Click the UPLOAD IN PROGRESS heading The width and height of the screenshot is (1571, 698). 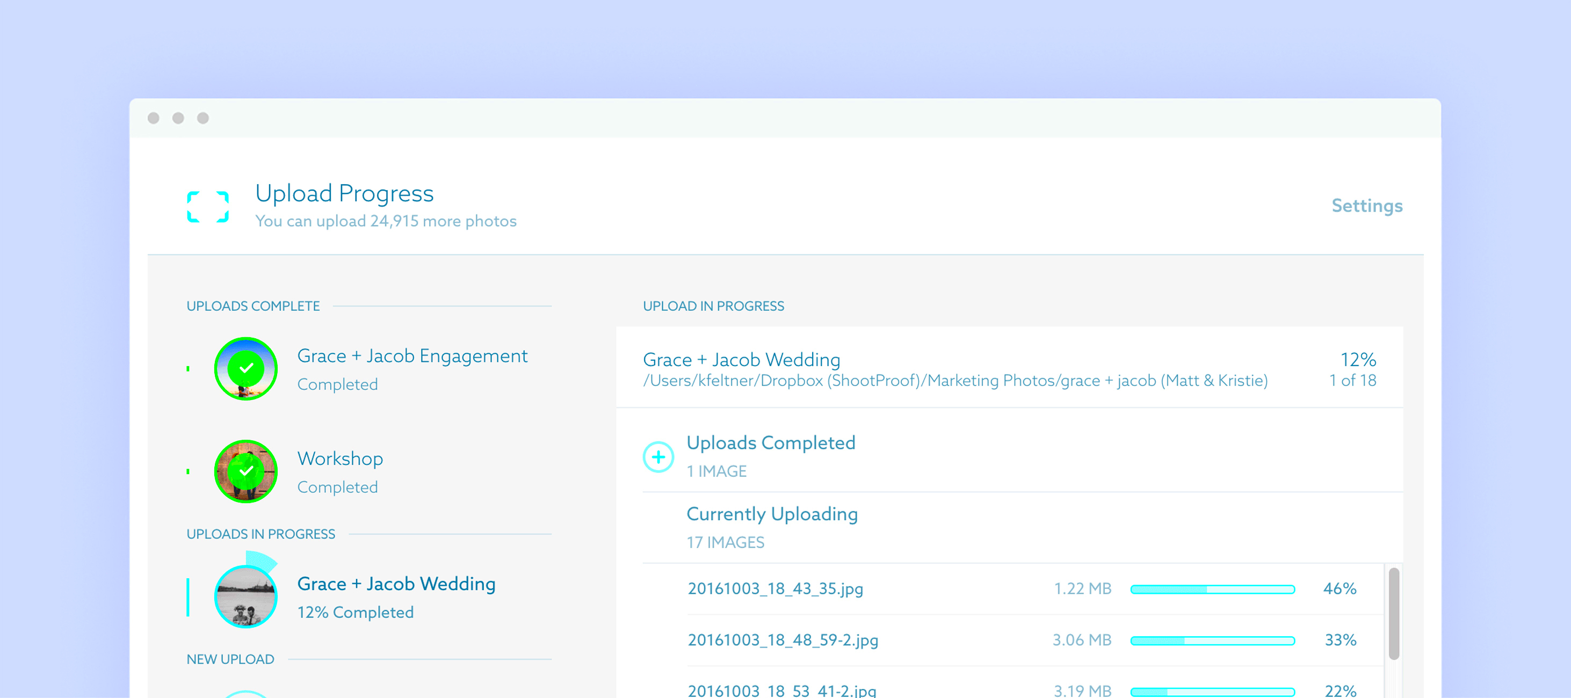click(x=714, y=306)
